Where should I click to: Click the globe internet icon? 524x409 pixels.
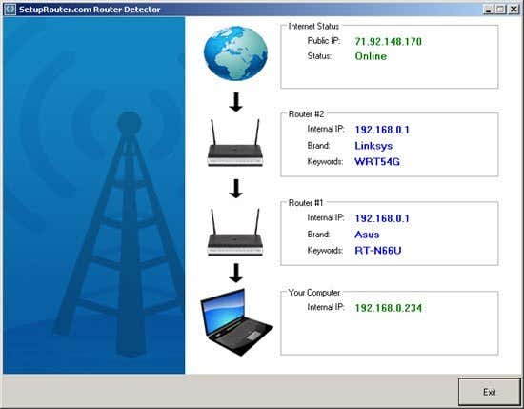(235, 53)
